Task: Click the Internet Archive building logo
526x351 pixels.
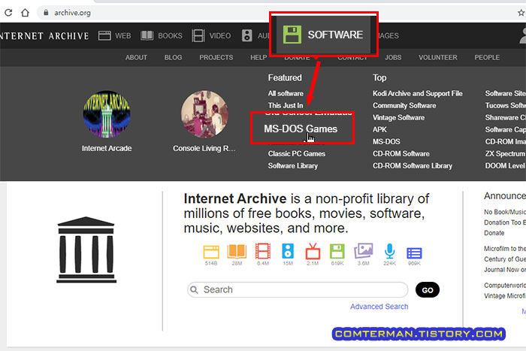Action: pos(86,250)
